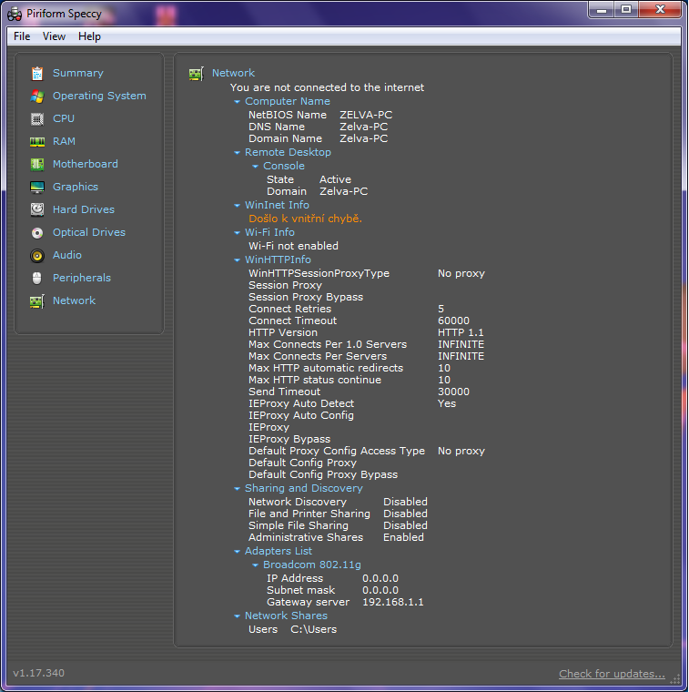Show the RAM section
This screenshot has height=692, width=689.
point(64,141)
